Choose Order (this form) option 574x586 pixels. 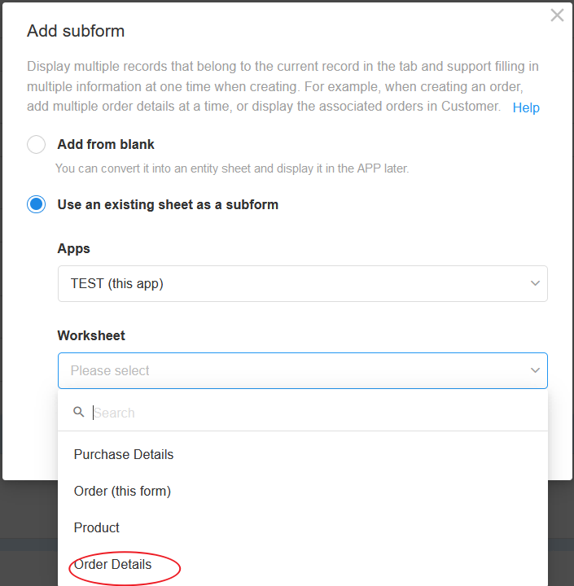click(303, 491)
